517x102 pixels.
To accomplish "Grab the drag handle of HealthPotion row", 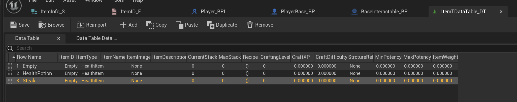I will click(10, 73).
